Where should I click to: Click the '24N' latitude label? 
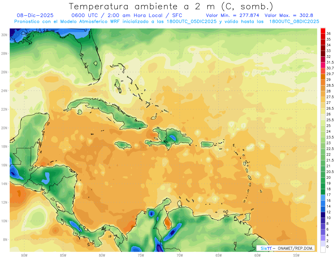coord(4,91)
